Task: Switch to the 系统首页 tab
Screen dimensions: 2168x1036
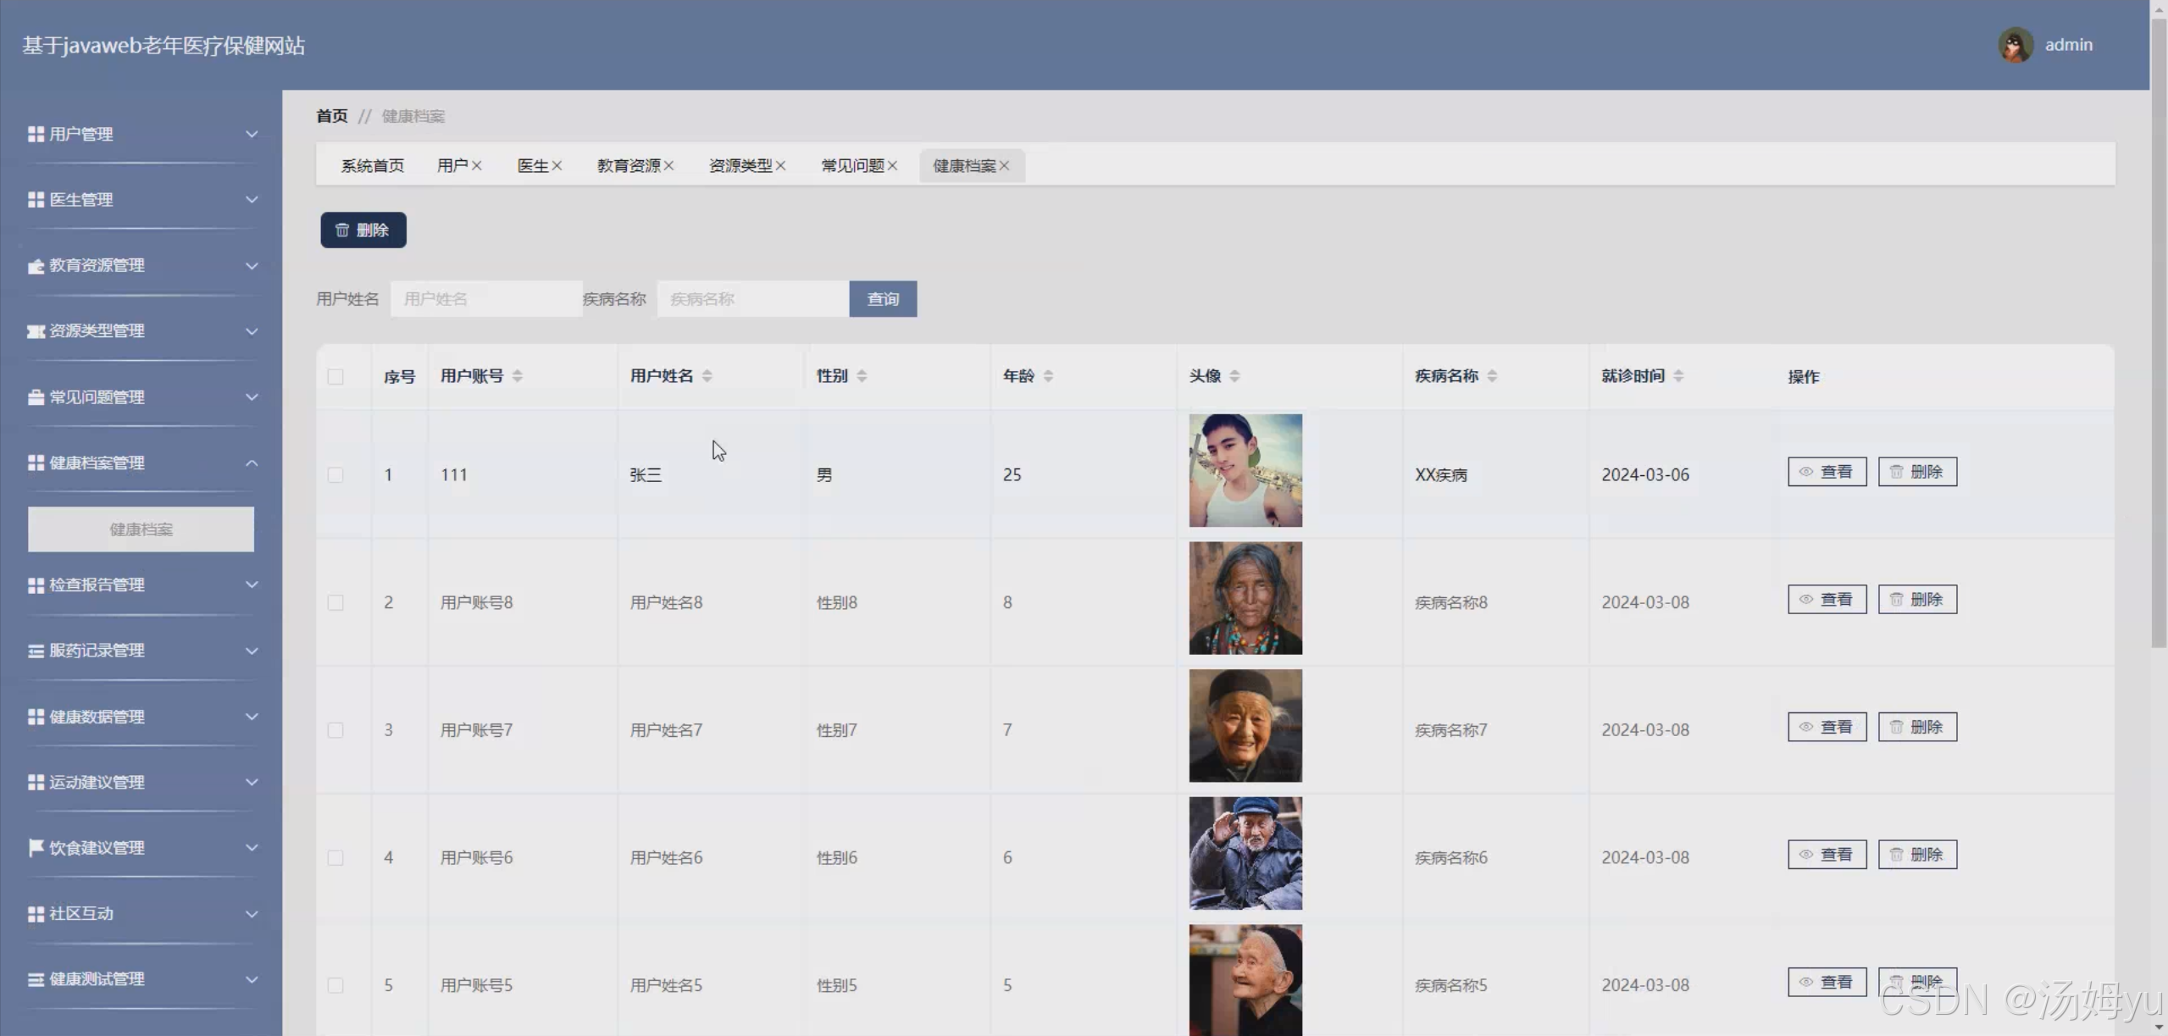Action: pyautogui.click(x=372, y=166)
